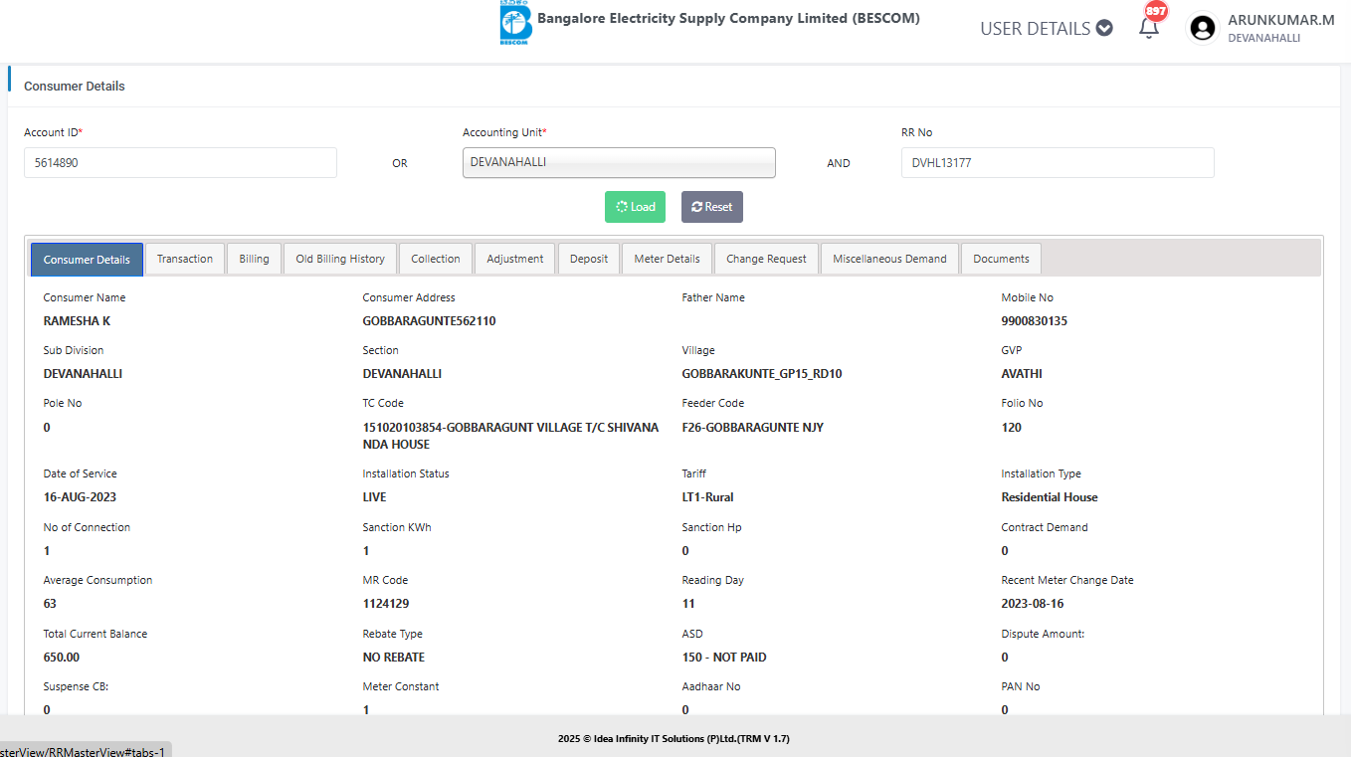Open the Adjustment tab

pos(515,259)
